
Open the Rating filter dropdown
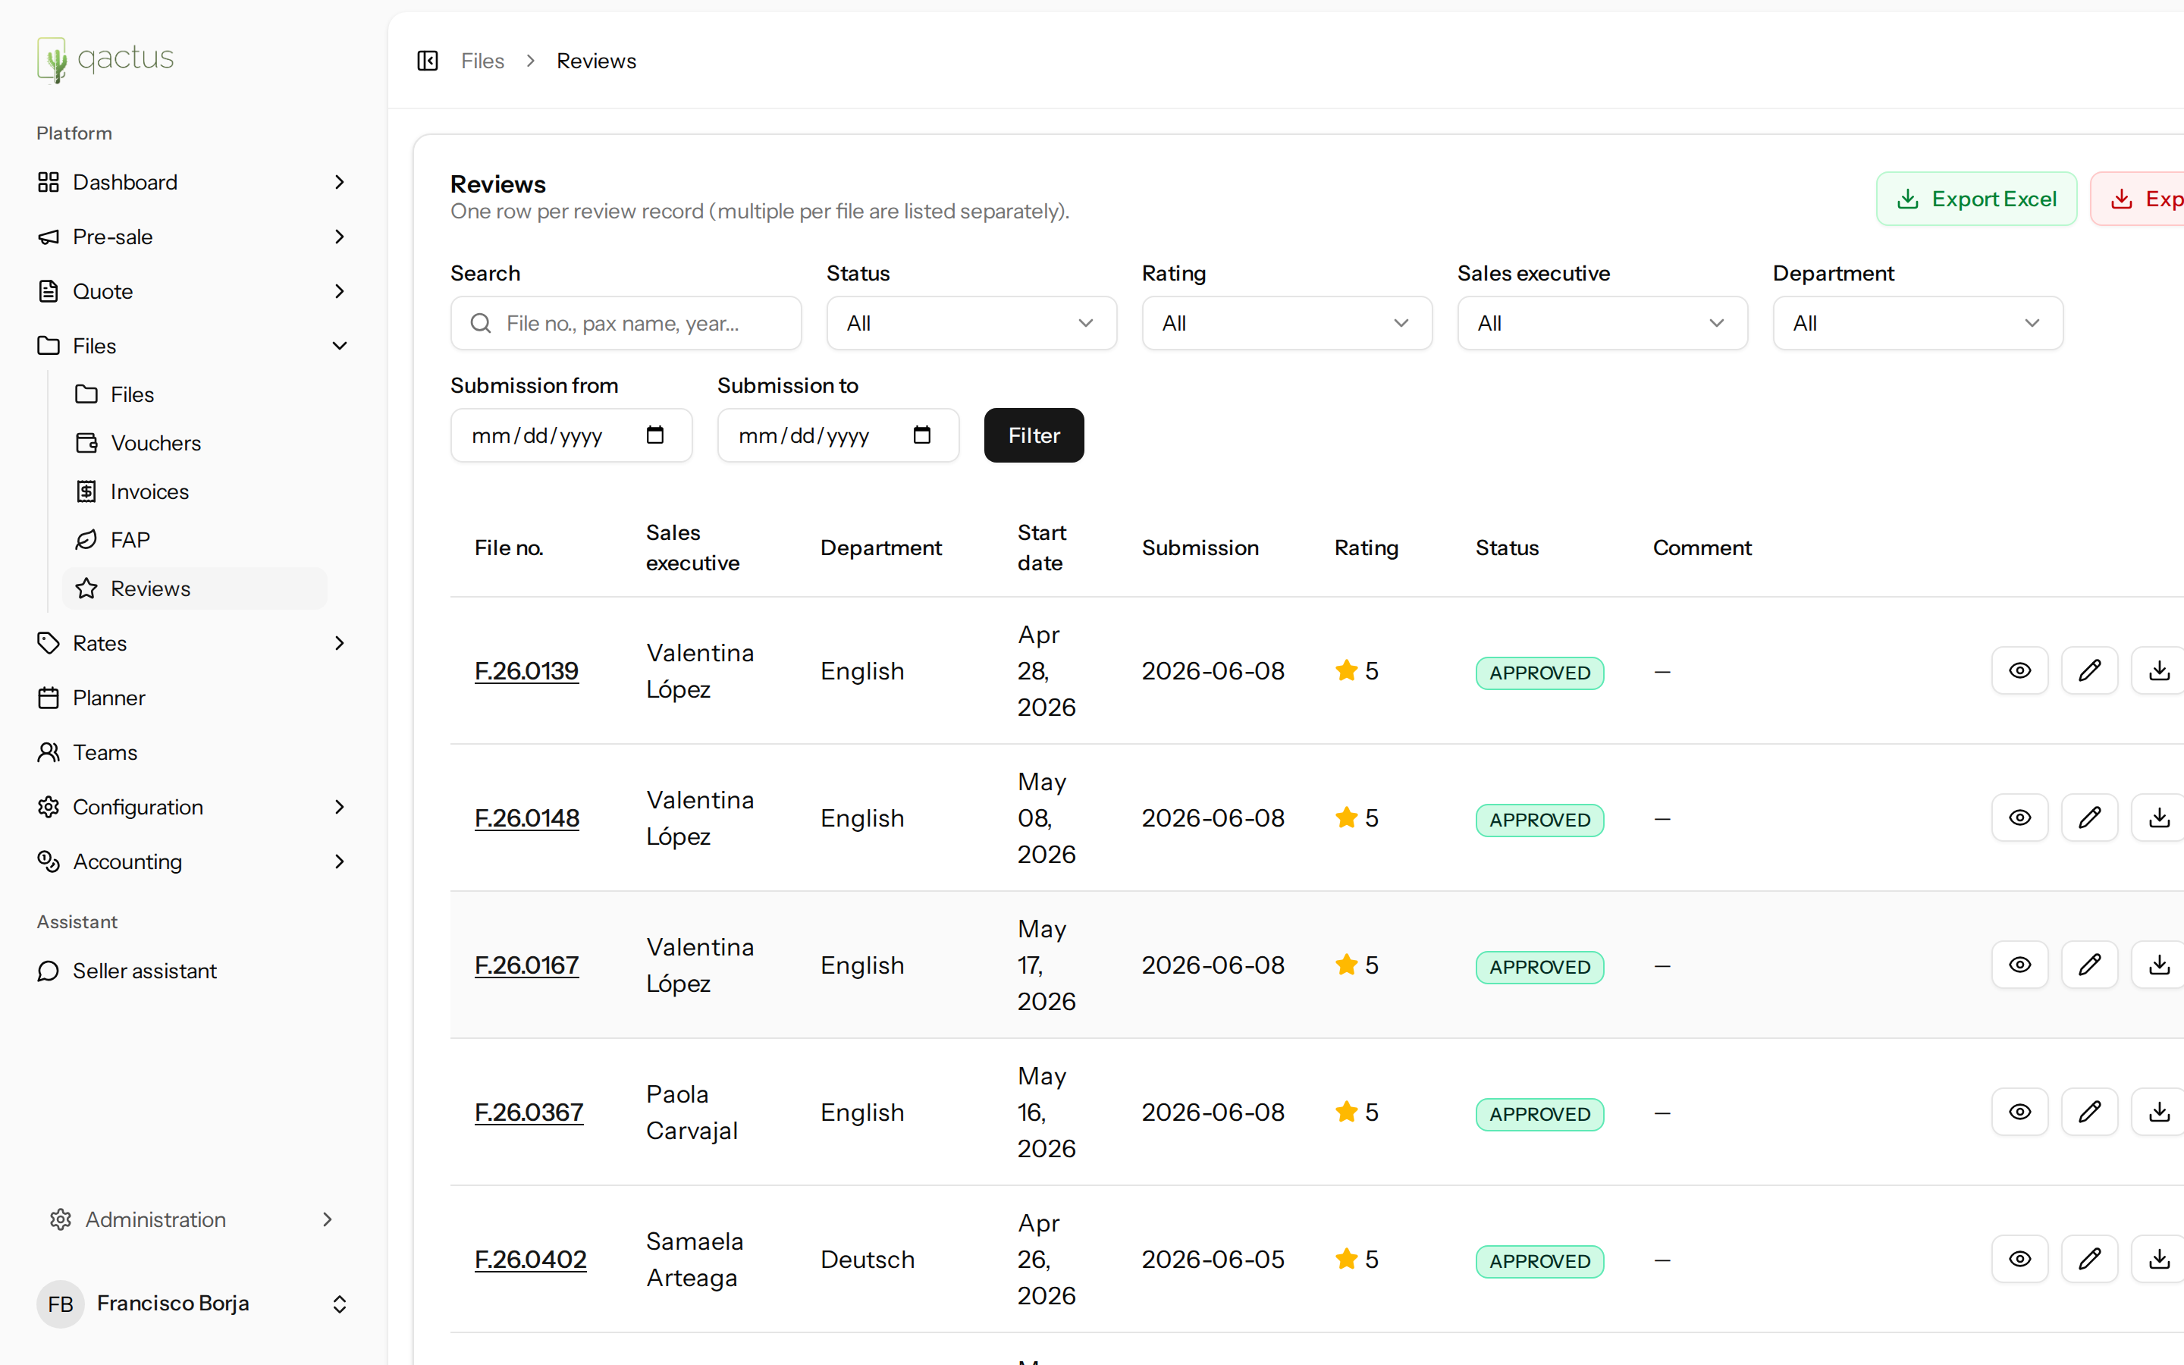pyautogui.click(x=1287, y=323)
